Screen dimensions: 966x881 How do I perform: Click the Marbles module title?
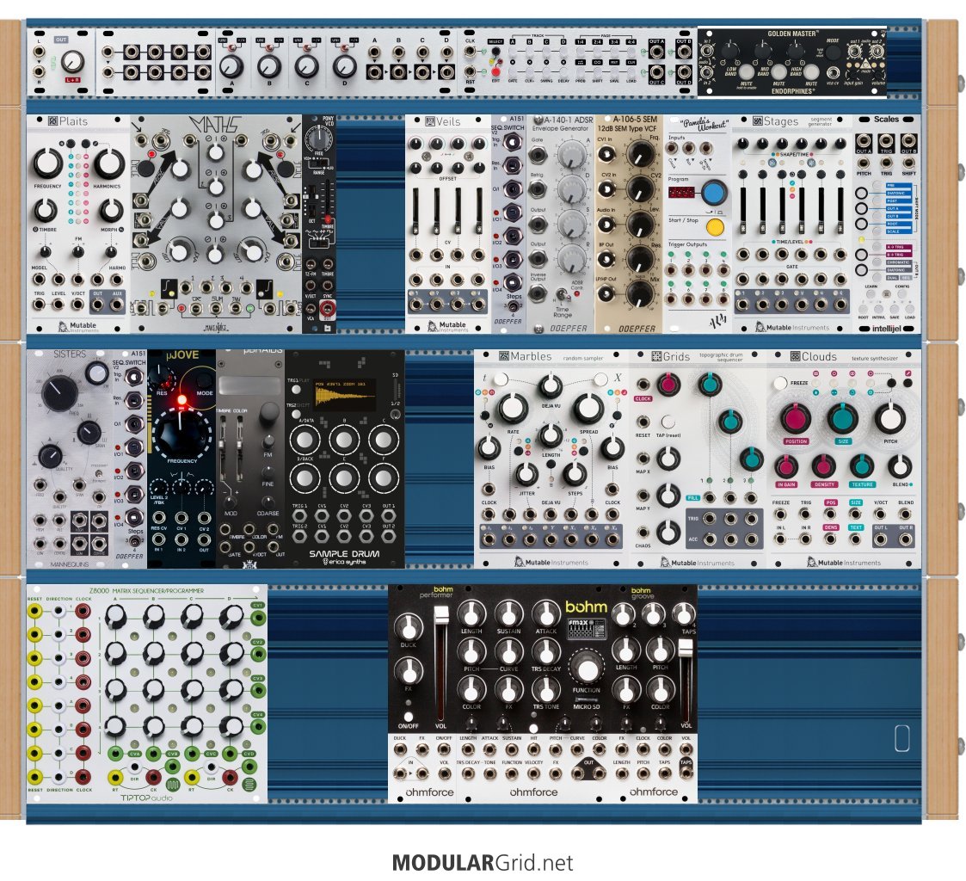tap(531, 356)
